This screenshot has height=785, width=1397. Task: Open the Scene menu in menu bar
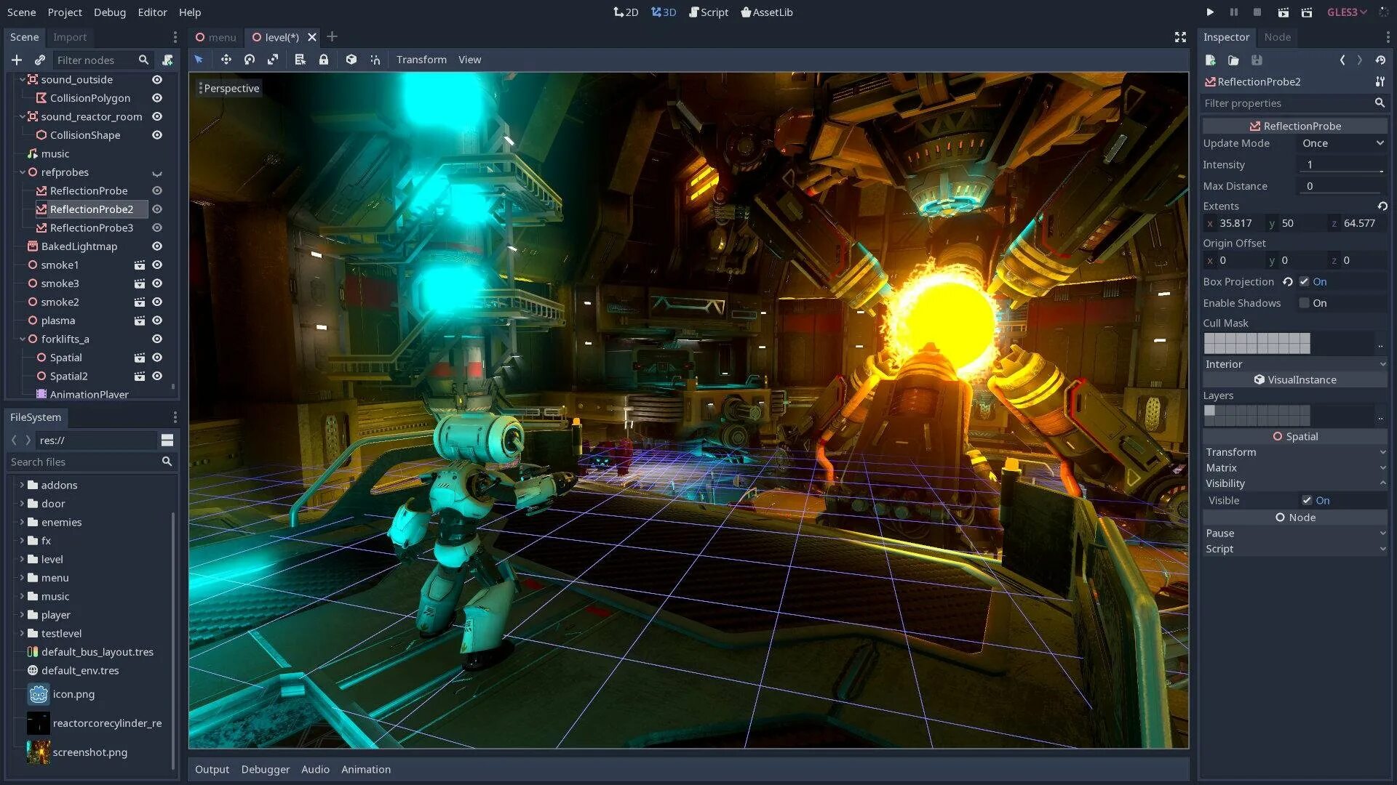click(21, 12)
